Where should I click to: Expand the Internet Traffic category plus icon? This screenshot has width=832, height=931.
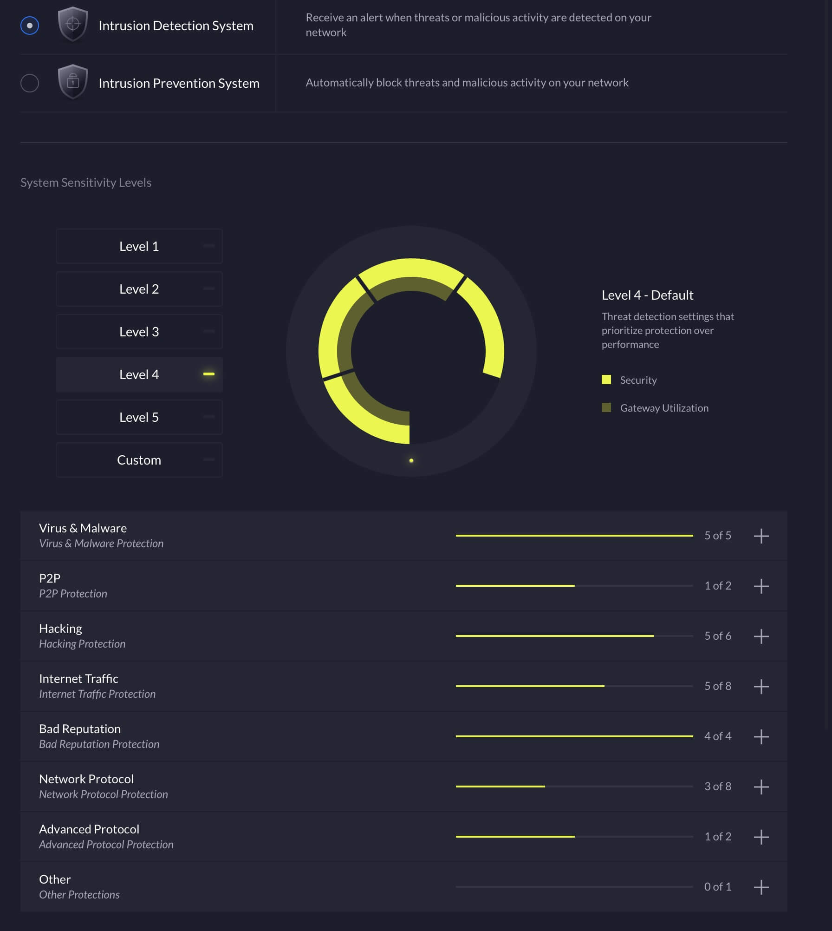point(761,686)
